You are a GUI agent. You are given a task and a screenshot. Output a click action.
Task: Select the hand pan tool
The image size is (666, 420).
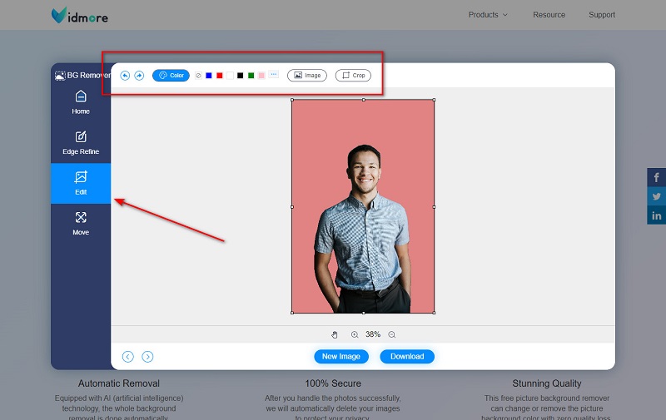click(x=335, y=334)
